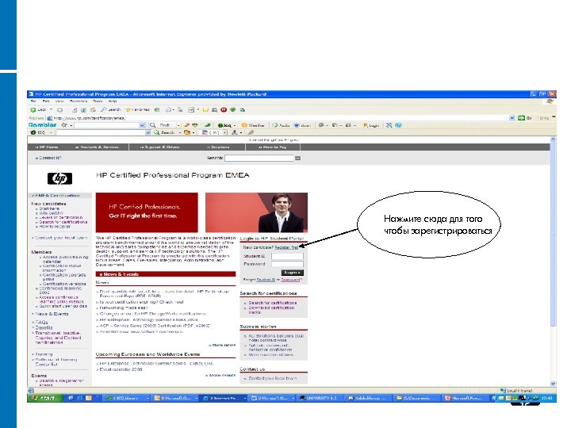The width and height of the screenshot is (571, 428).
Task: Go to the Home page icon
Action: pos(93,109)
